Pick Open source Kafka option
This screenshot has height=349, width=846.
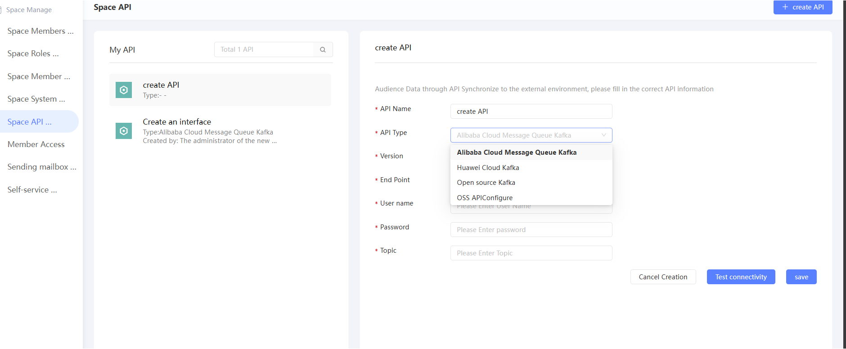[486, 183]
